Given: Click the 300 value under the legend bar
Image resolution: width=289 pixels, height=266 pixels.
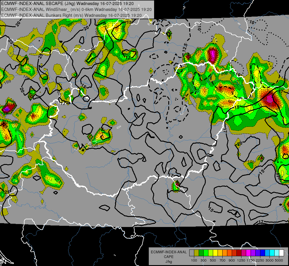Looking at the screenshot, I should point(203,260).
